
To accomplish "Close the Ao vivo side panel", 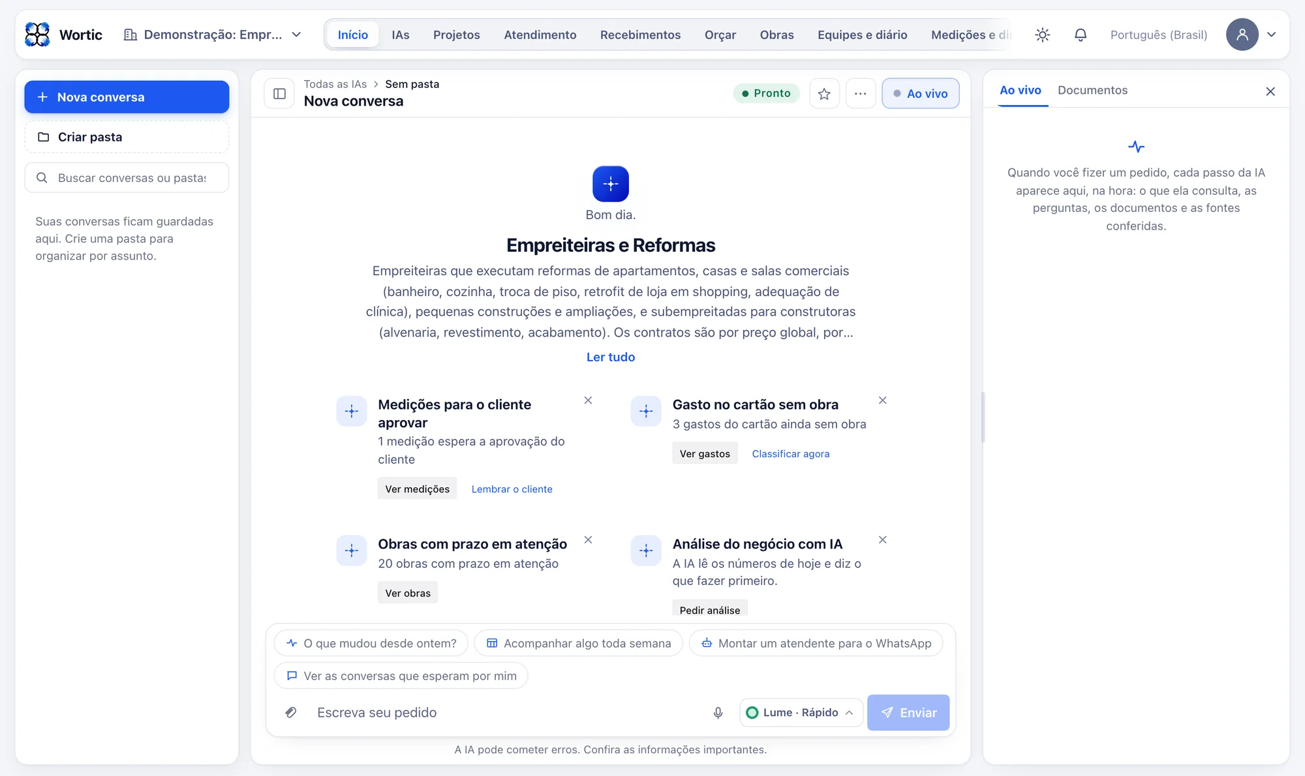I will [x=1270, y=91].
